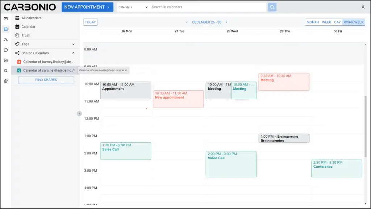Switch to MONTH view
Image resolution: width=371 pixels, height=209 pixels.
click(313, 22)
